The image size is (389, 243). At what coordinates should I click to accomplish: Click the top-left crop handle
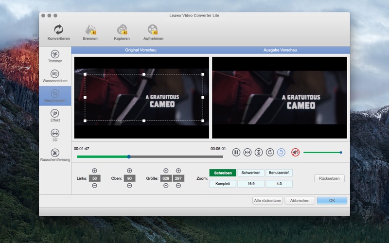tap(85, 74)
